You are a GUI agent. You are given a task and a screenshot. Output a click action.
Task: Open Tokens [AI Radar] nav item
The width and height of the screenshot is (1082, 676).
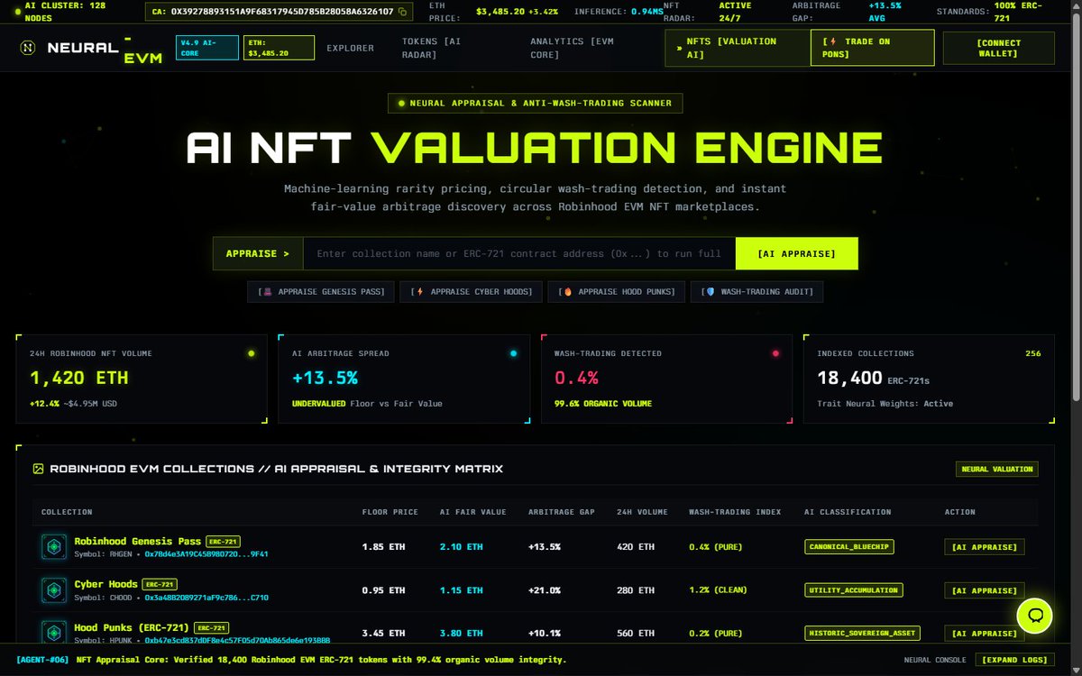[433, 48]
